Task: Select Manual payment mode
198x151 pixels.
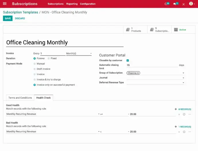Action: (x=35, y=64)
